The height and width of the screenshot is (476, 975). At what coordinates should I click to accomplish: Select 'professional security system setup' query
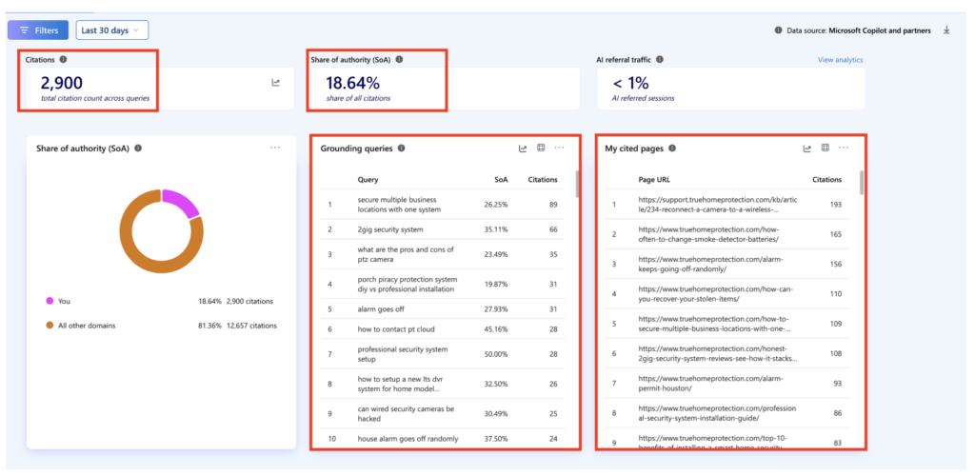[443, 354]
